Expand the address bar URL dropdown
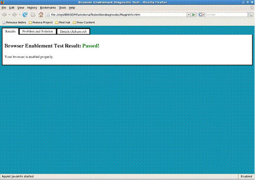Image resolution: width=255 pixels, height=180 pixels. 189,15
